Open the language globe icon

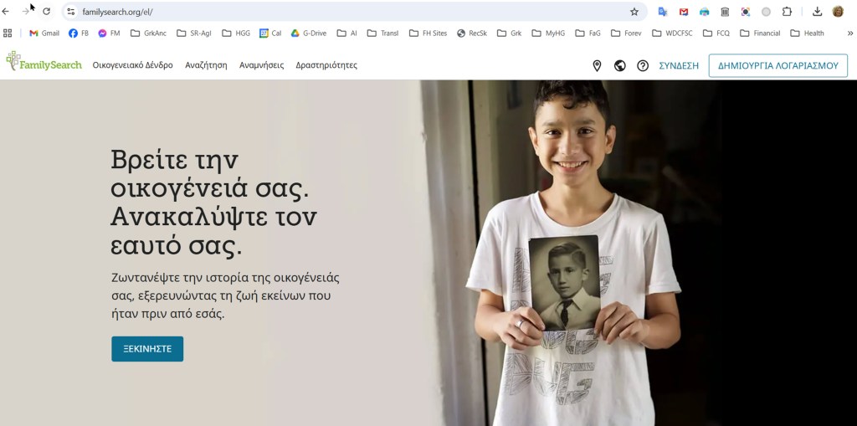coord(620,65)
